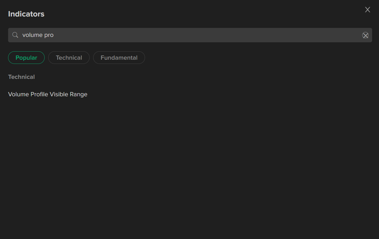Click the Technical section heading
Image resolution: width=379 pixels, height=239 pixels.
click(22, 77)
